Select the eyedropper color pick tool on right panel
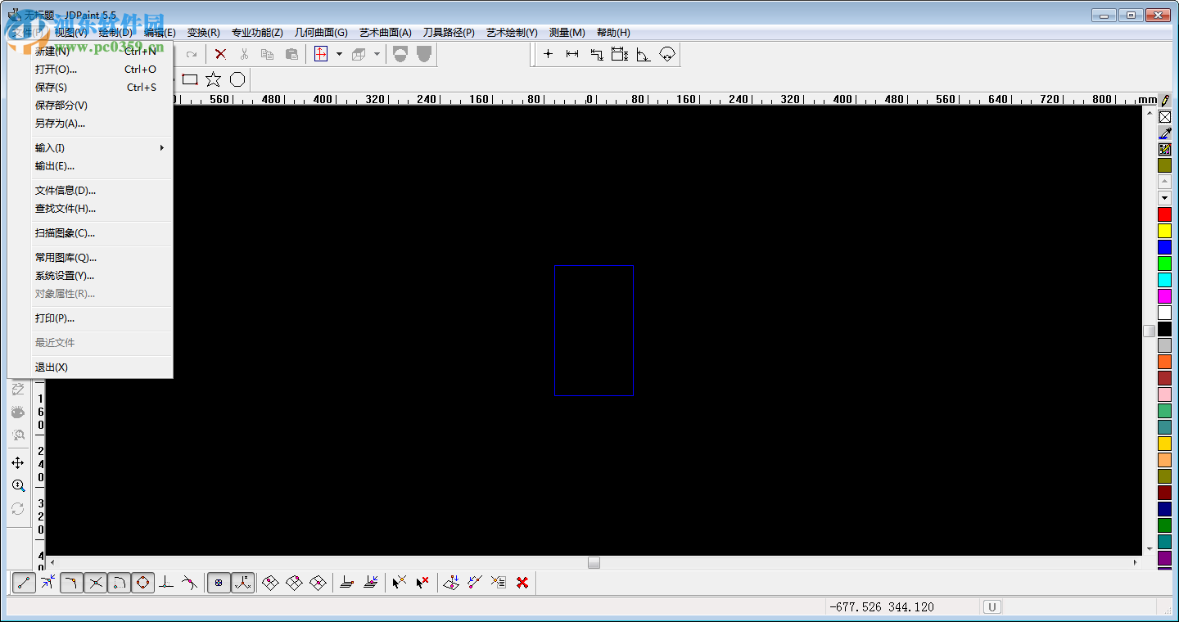 [x=1164, y=133]
